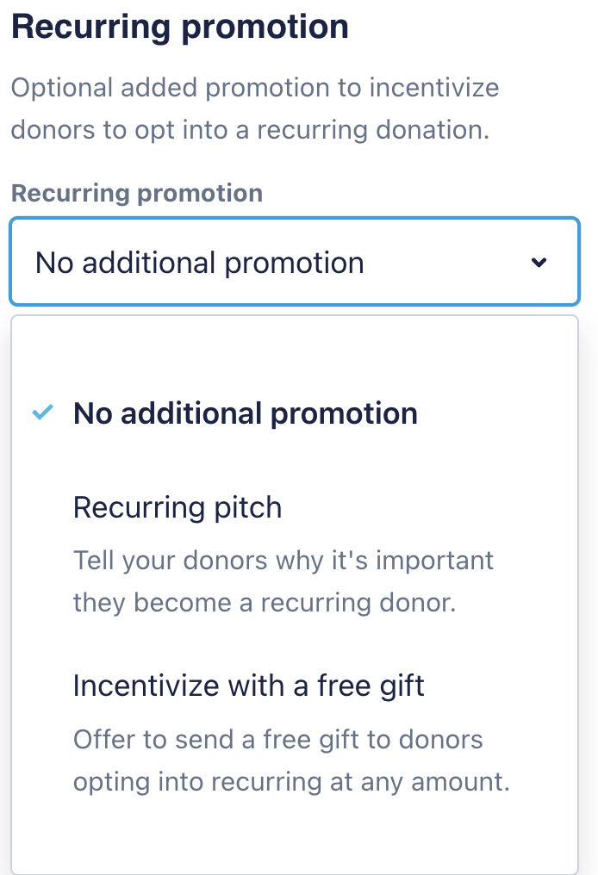Click 'Offer to send a free gift' line
This screenshot has width=598, height=875.
point(277,739)
